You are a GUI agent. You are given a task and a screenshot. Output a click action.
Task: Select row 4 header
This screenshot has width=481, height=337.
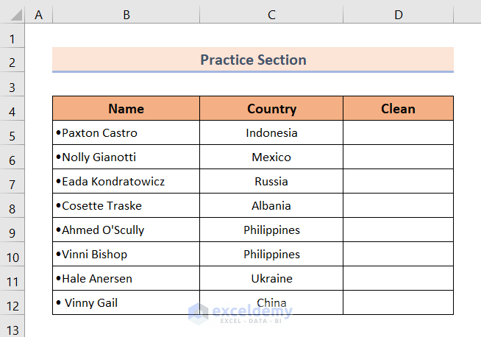tap(13, 109)
